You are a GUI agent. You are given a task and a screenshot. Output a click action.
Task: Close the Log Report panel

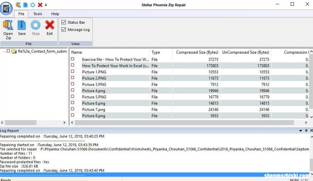click(311, 130)
